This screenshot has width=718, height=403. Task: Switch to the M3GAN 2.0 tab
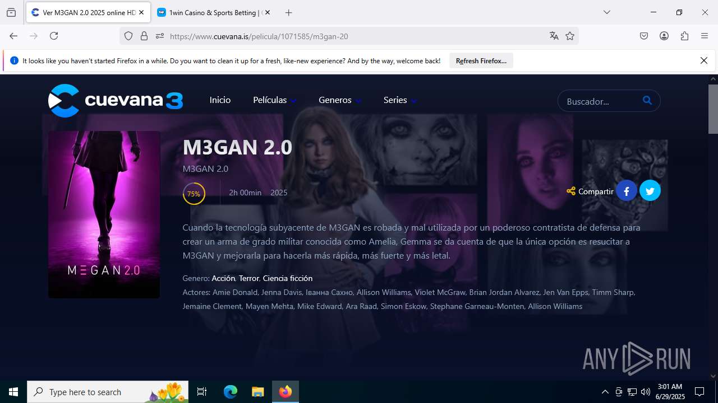click(x=88, y=12)
